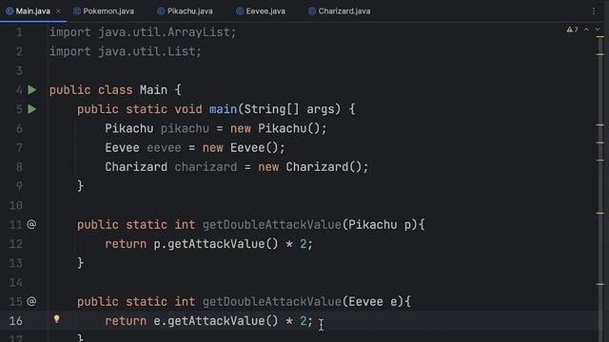Go to previous highlighted problem
The image size is (609, 342).
coord(586,29)
